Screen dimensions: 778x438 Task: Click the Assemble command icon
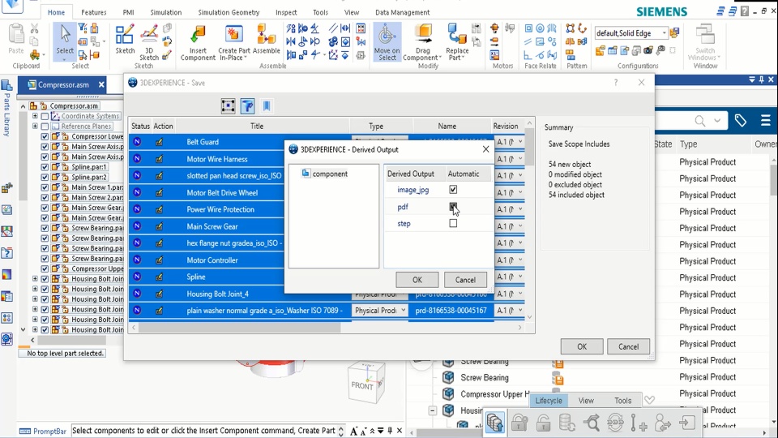point(267,40)
